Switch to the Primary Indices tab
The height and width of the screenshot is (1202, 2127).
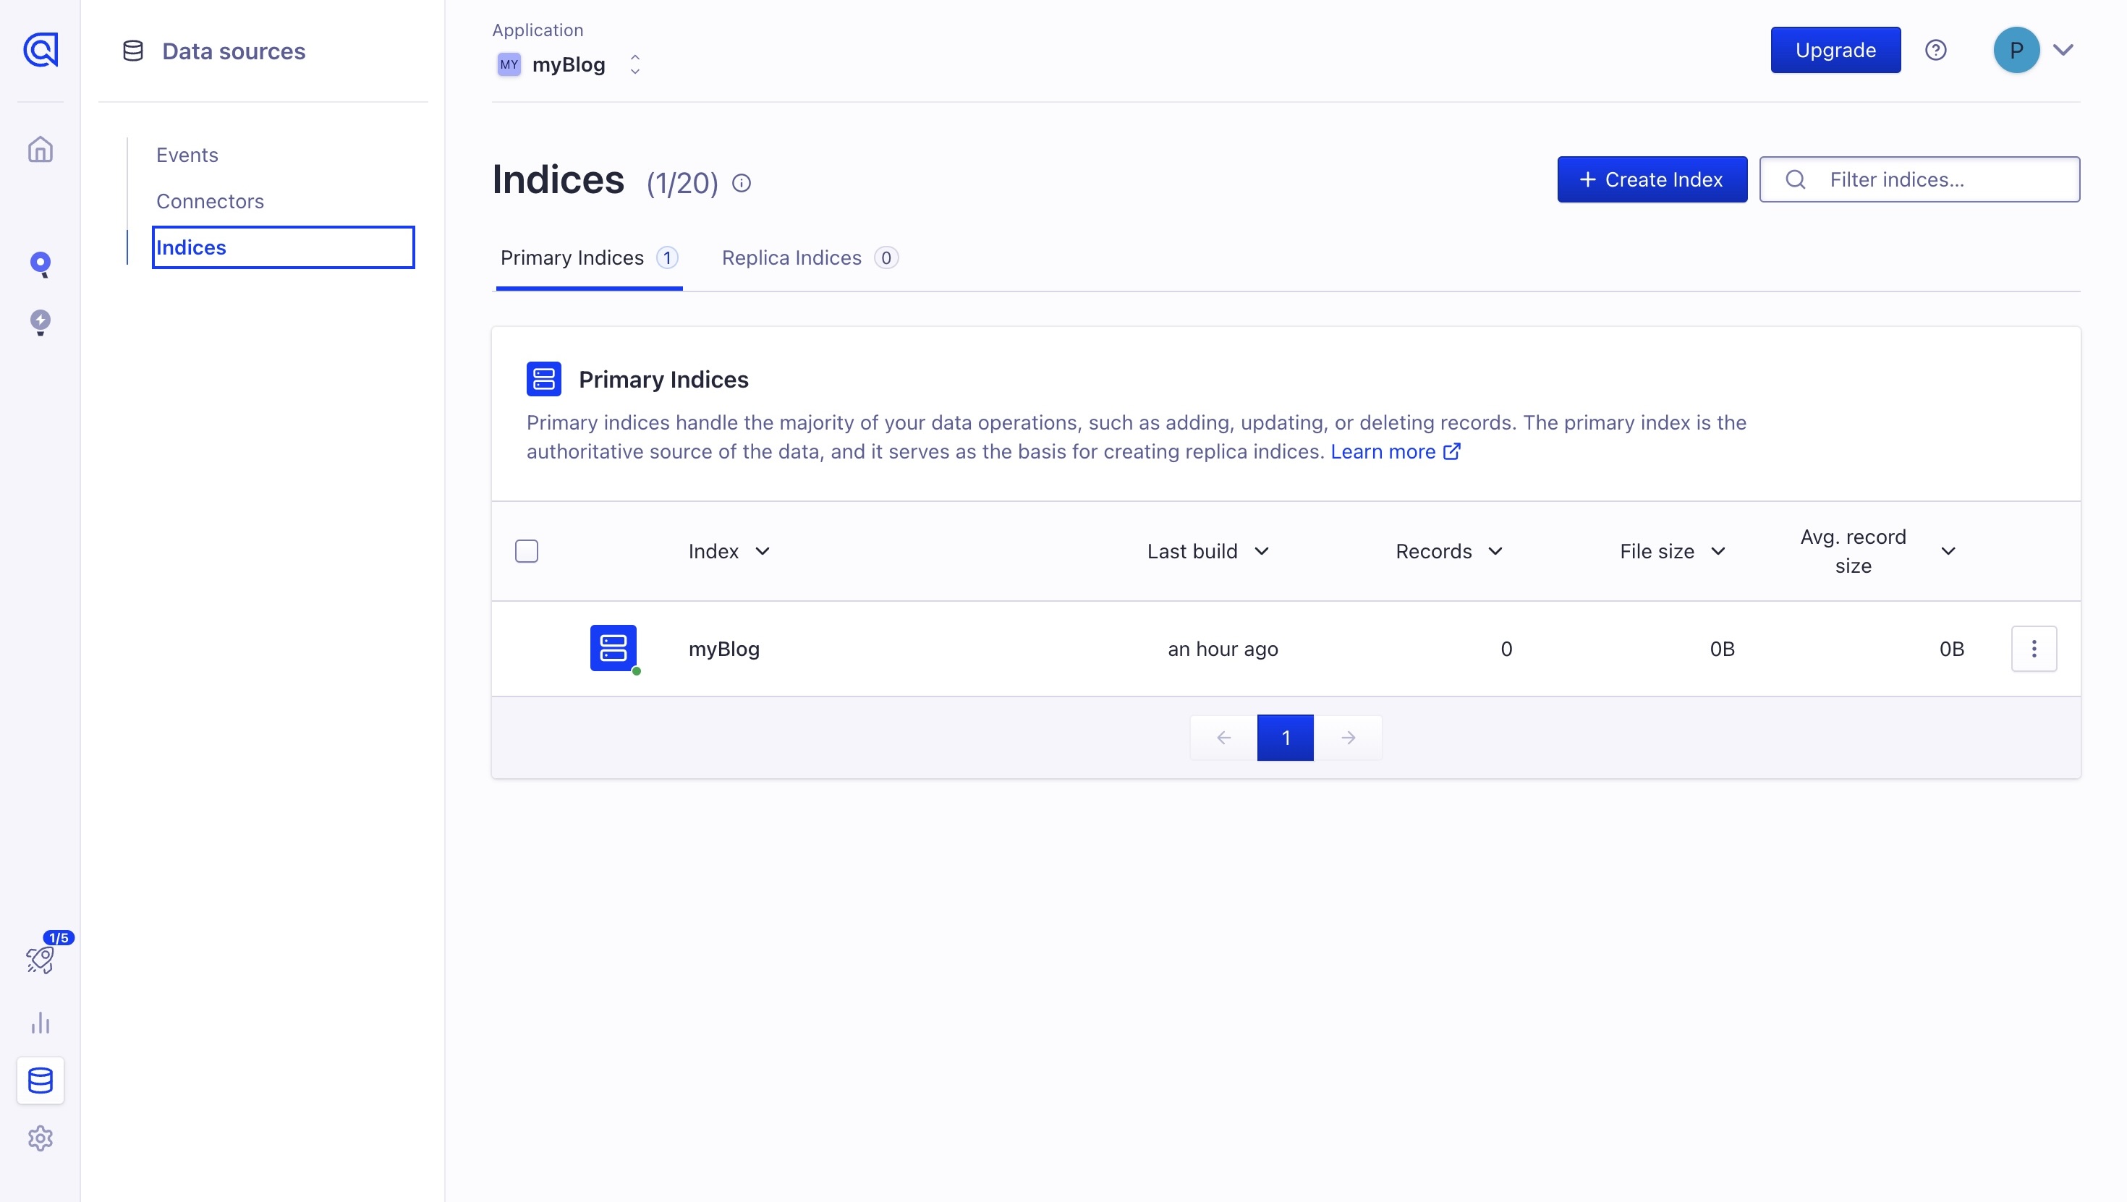[589, 257]
